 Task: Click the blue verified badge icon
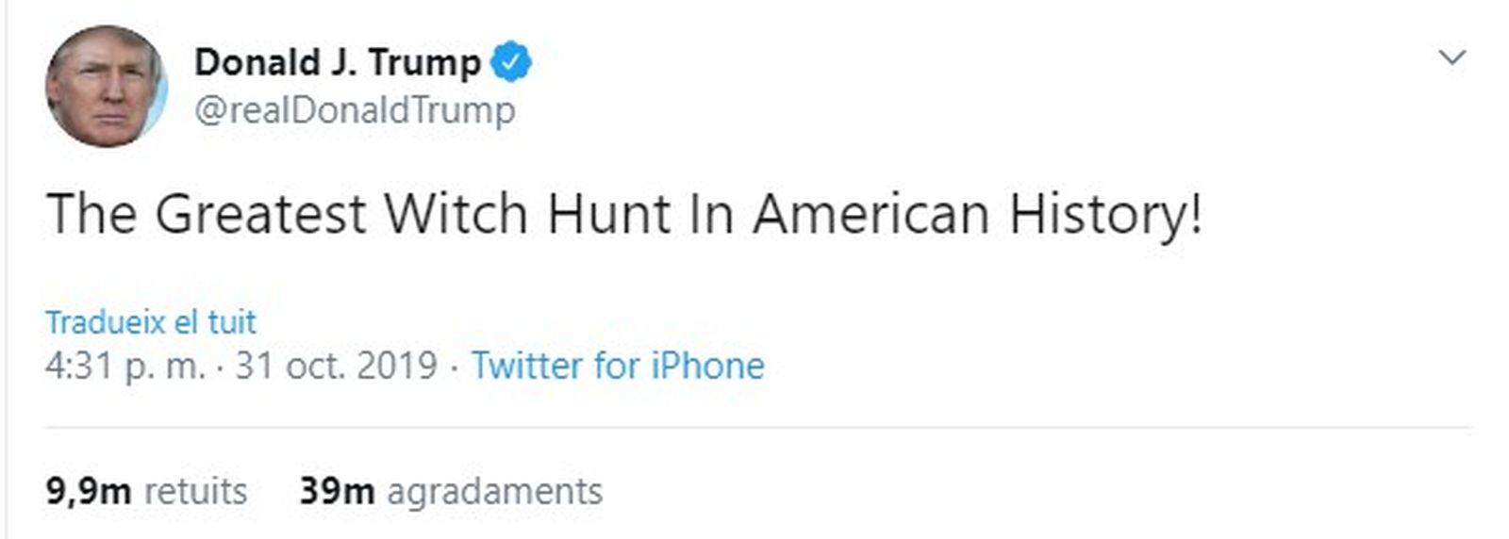(x=512, y=62)
